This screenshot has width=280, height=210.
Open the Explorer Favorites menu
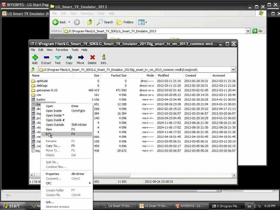pyautogui.click(x=87, y=13)
